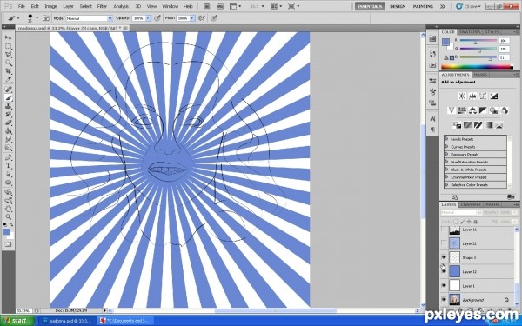Select the Type tool
The image size is (522, 326).
point(9,166)
